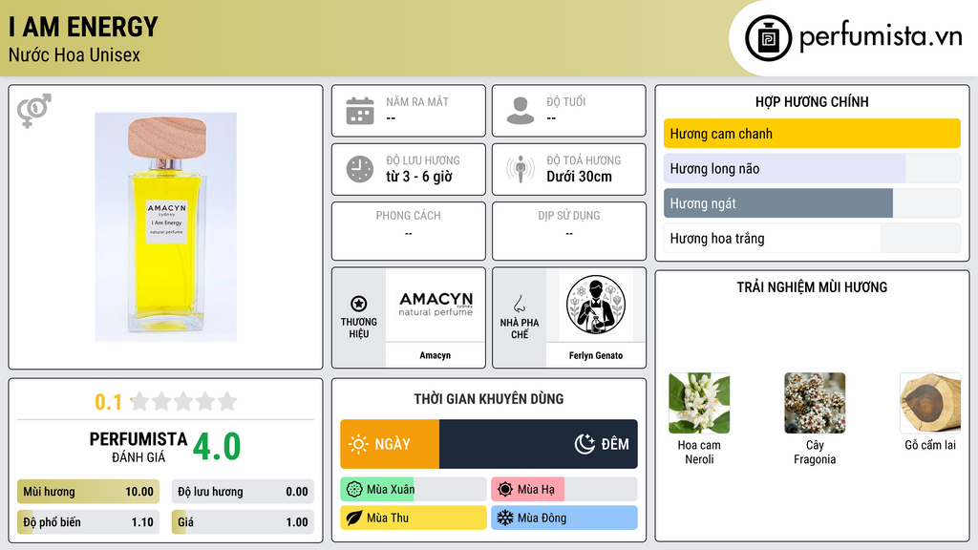Click the I Am Energy bottle image
Viewport: 978px width, 550px height.
pyautogui.click(x=165, y=227)
